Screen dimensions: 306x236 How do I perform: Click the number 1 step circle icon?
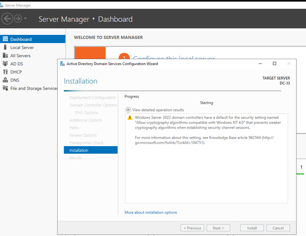[124, 56]
